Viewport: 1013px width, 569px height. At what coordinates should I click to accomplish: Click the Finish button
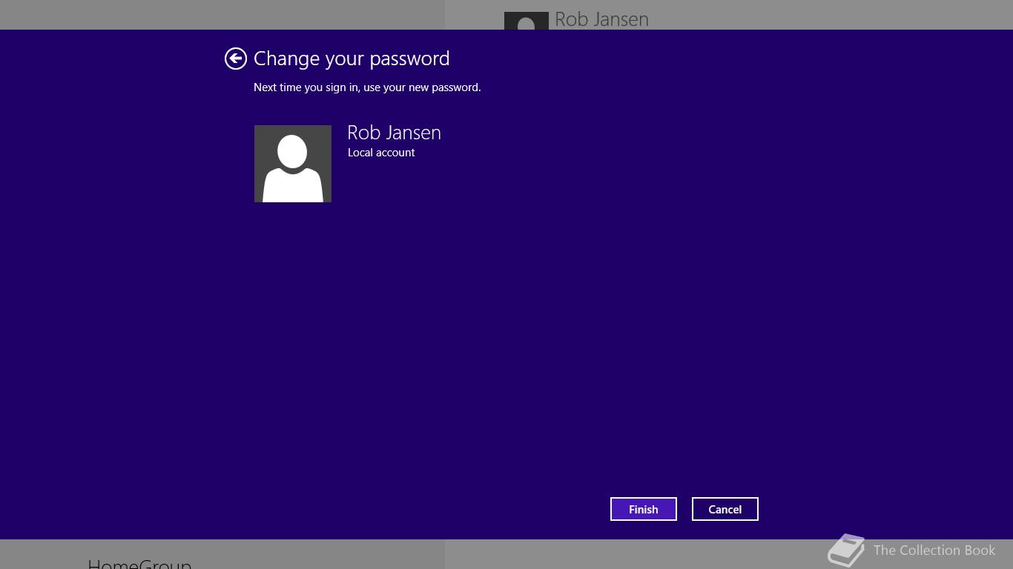pyautogui.click(x=644, y=509)
